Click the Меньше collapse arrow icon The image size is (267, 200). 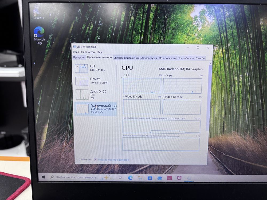(78, 159)
